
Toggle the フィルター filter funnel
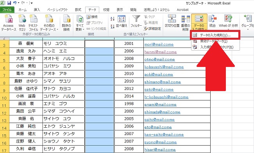[136, 21]
